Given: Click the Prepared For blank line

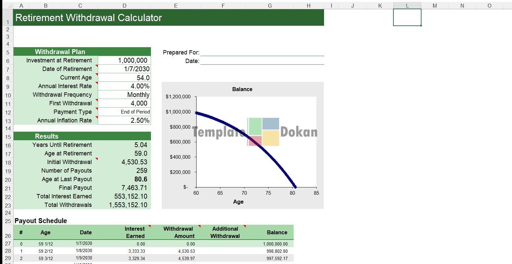Looking at the screenshot, I should pos(262,52).
